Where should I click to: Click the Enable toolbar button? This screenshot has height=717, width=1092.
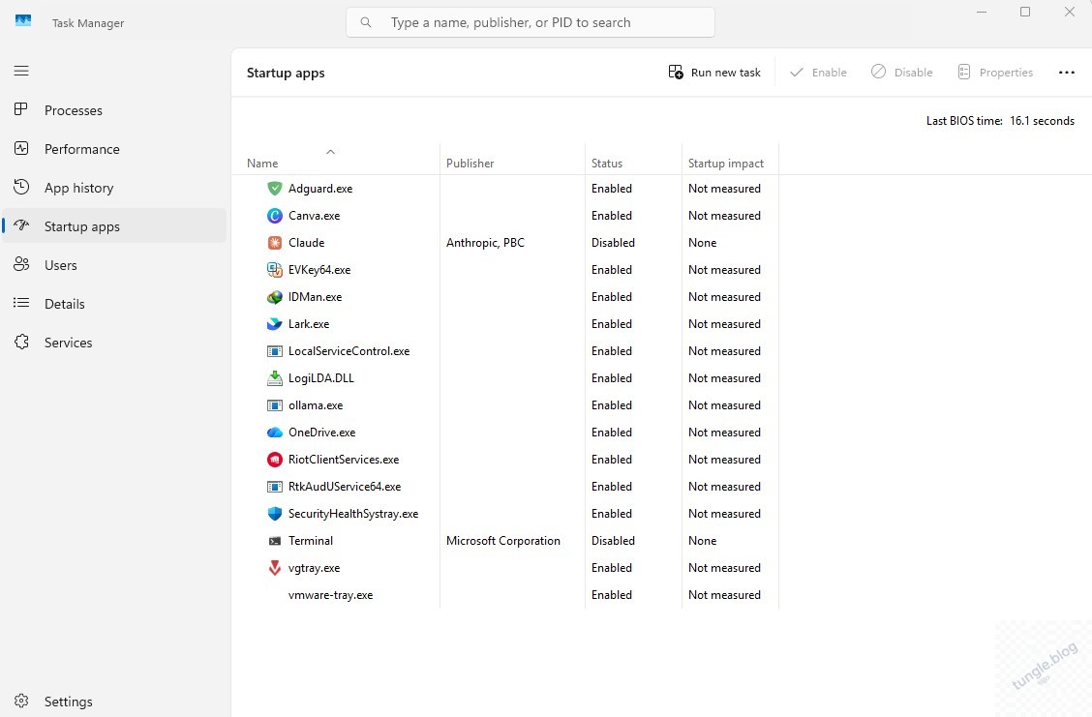click(818, 73)
